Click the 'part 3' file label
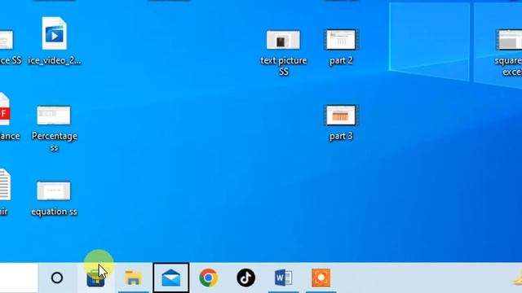Screen dimensions: 522x293 tap(341, 136)
